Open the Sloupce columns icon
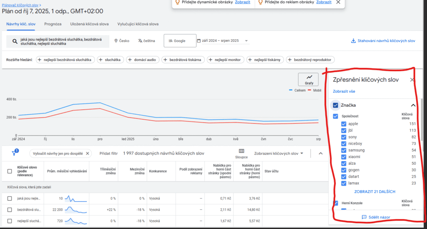 tap(241, 151)
